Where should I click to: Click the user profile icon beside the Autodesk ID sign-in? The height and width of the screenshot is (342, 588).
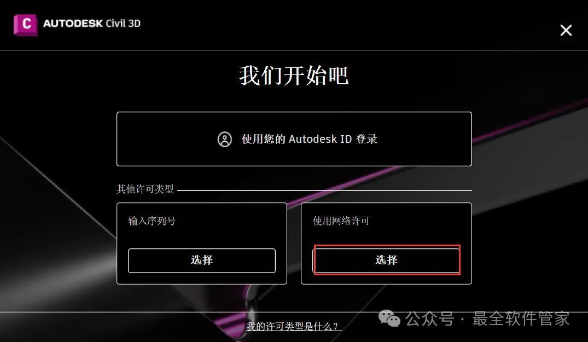pos(225,139)
